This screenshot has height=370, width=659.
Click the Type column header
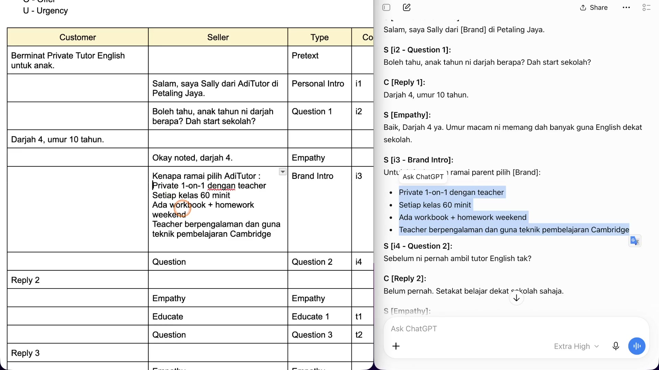(320, 37)
